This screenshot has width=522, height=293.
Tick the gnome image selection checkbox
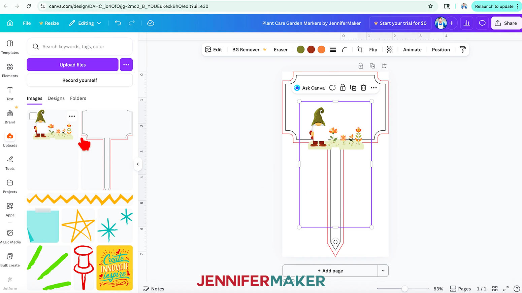click(x=33, y=116)
